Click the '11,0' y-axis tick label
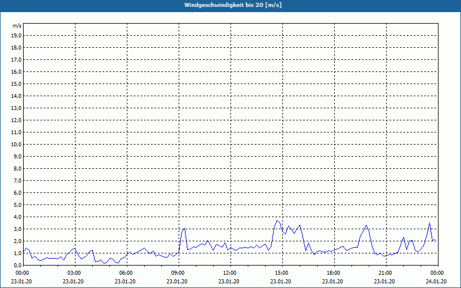This screenshot has width=461, height=288. point(16,132)
